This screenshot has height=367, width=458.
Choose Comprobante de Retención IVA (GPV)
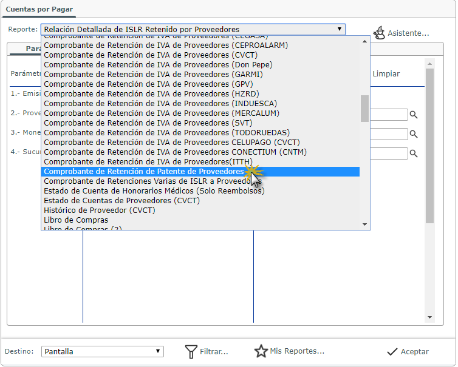200,84
